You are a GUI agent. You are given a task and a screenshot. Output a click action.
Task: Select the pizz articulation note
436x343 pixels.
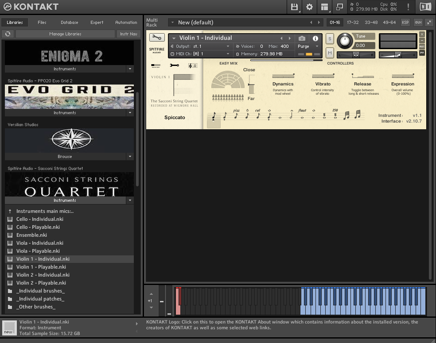pos(236,115)
